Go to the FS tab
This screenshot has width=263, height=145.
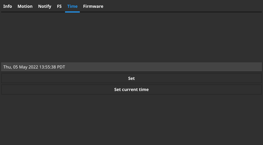(x=59, y=6)
